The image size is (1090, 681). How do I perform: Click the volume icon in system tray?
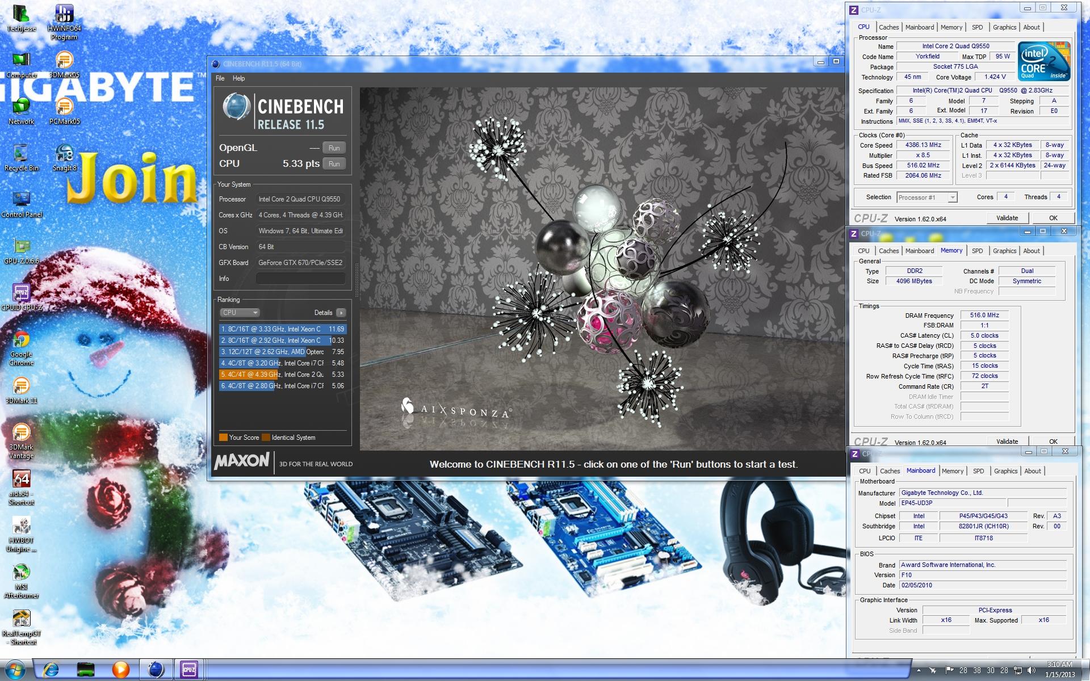[x=1030, y=670]
